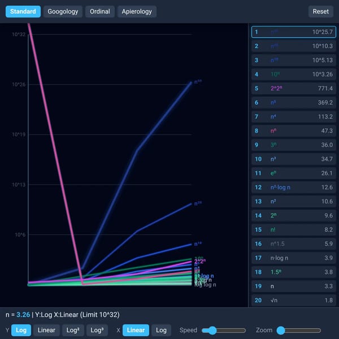339x339 pixels.
Task: Select the eⁿ row ranked 11
Action: point(294,173)
